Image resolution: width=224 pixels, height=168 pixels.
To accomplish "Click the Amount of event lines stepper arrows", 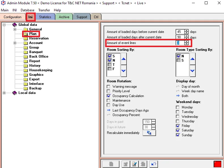I will click(x=186, y=43).
